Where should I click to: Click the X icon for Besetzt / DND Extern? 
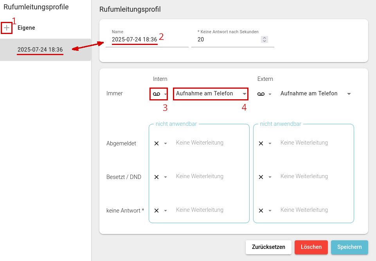(261, 177)
